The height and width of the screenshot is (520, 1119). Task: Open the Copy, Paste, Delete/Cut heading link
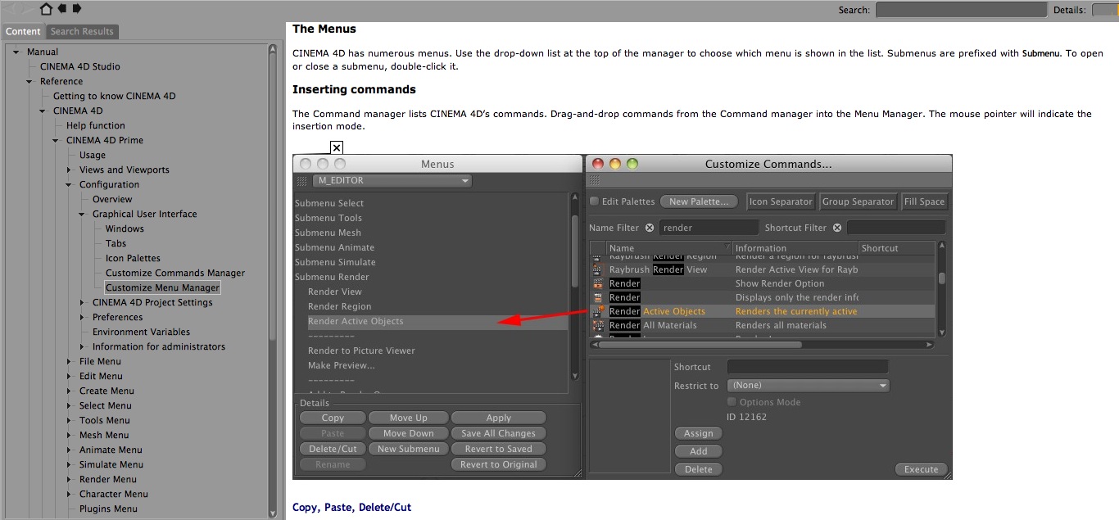[351, 507]
